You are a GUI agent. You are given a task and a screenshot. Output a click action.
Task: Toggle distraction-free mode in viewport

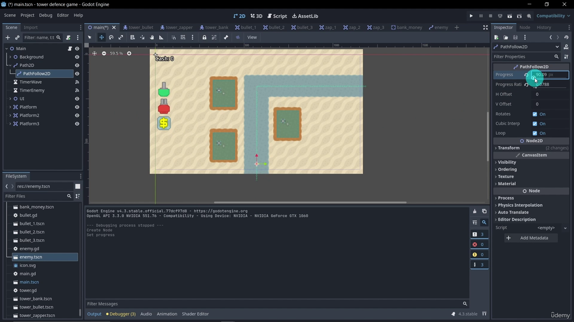click(x=485, y=28)
